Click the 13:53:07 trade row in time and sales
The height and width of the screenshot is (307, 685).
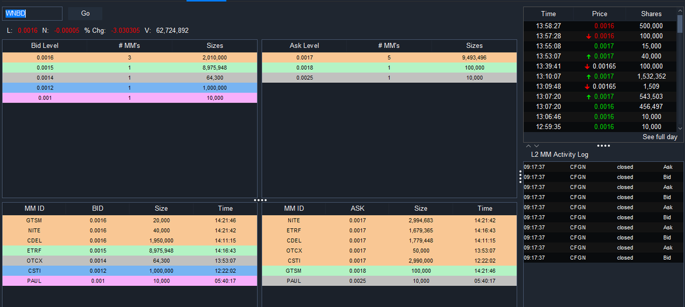pyautogui.click(x=600, y=56)
